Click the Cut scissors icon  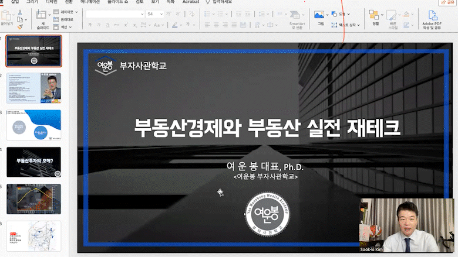coord(20,11)
